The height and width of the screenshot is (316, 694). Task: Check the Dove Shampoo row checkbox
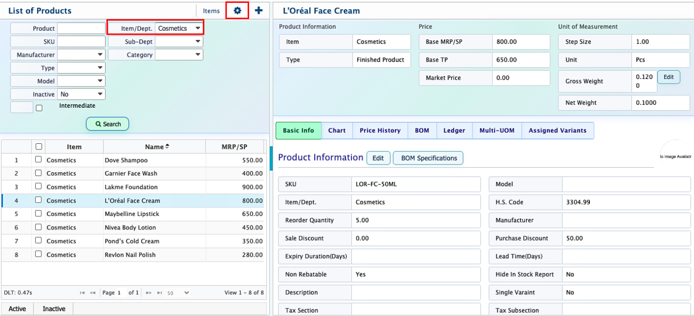coord(39,160)
